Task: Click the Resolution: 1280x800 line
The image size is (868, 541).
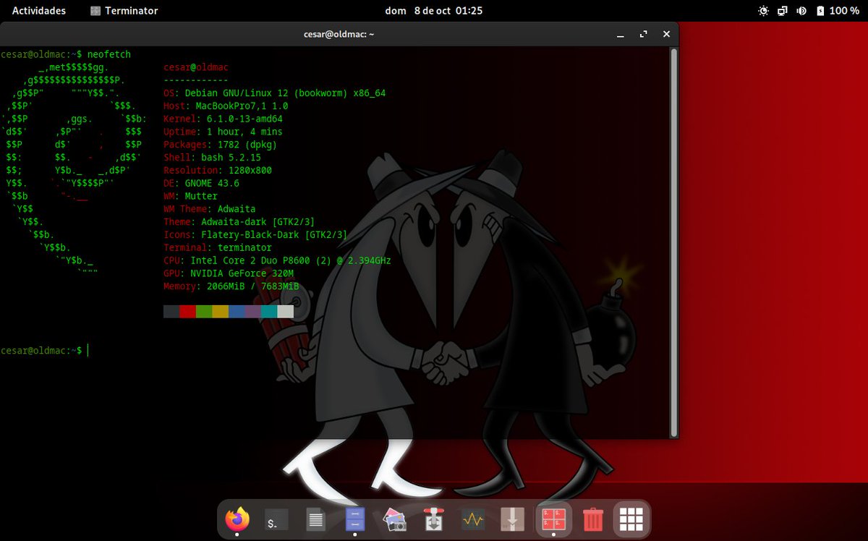Action: pyautogui.click(x=218, y=171)
